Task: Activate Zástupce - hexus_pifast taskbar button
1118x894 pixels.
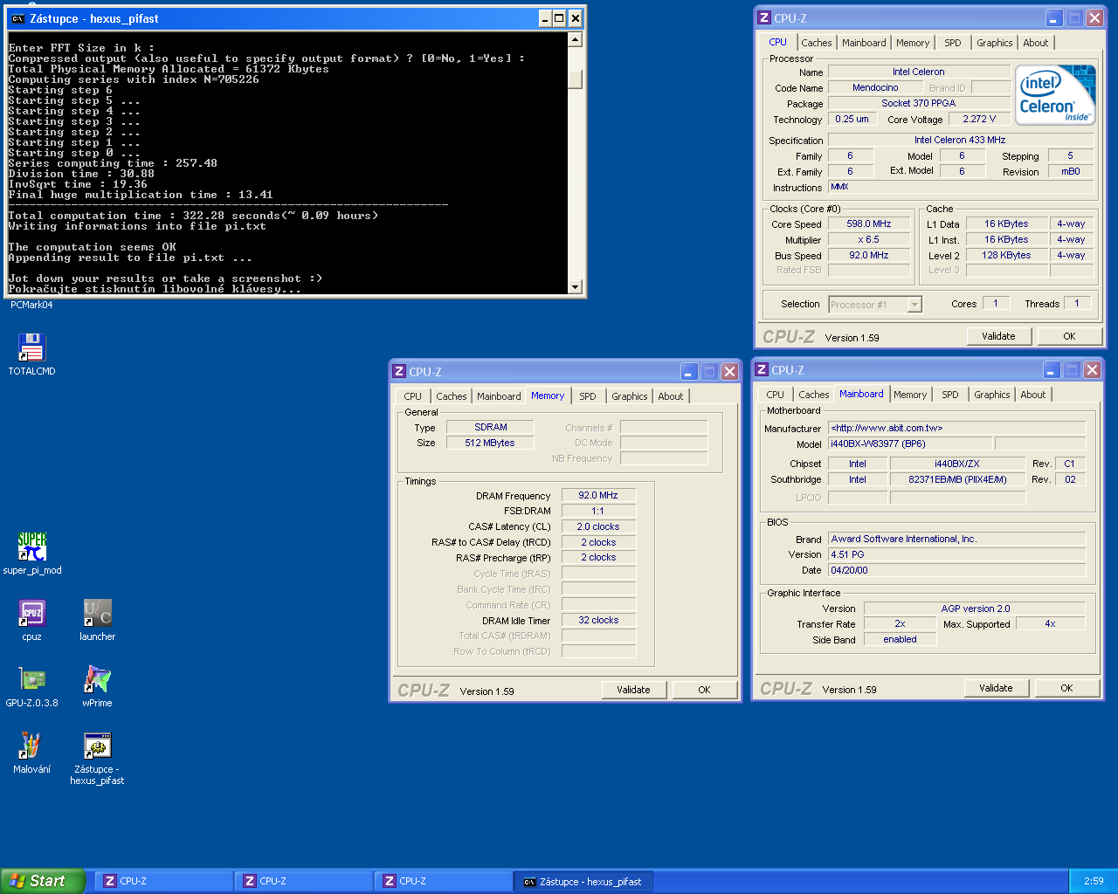Action: click(582, 881)
